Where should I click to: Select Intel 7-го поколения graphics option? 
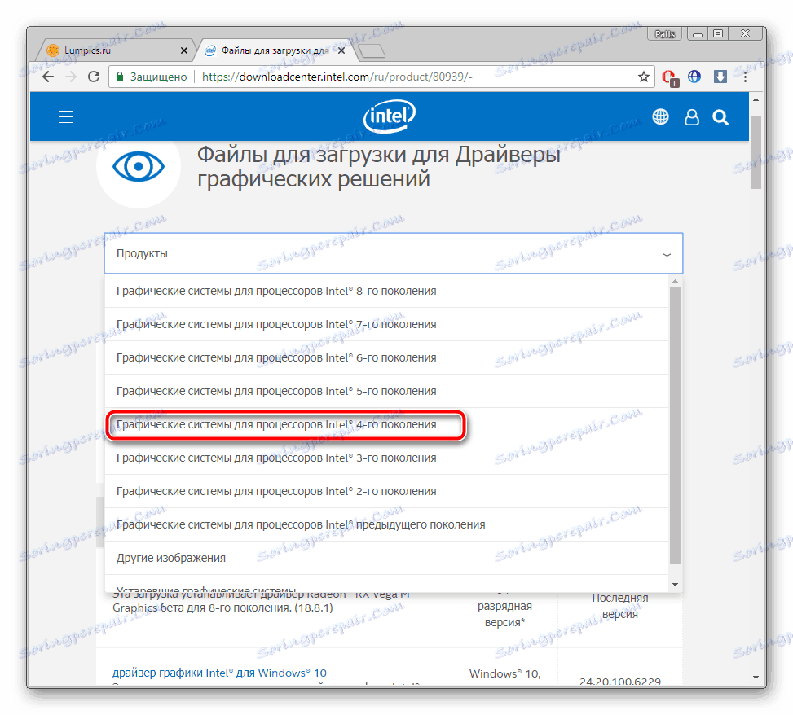click(386, 324)
